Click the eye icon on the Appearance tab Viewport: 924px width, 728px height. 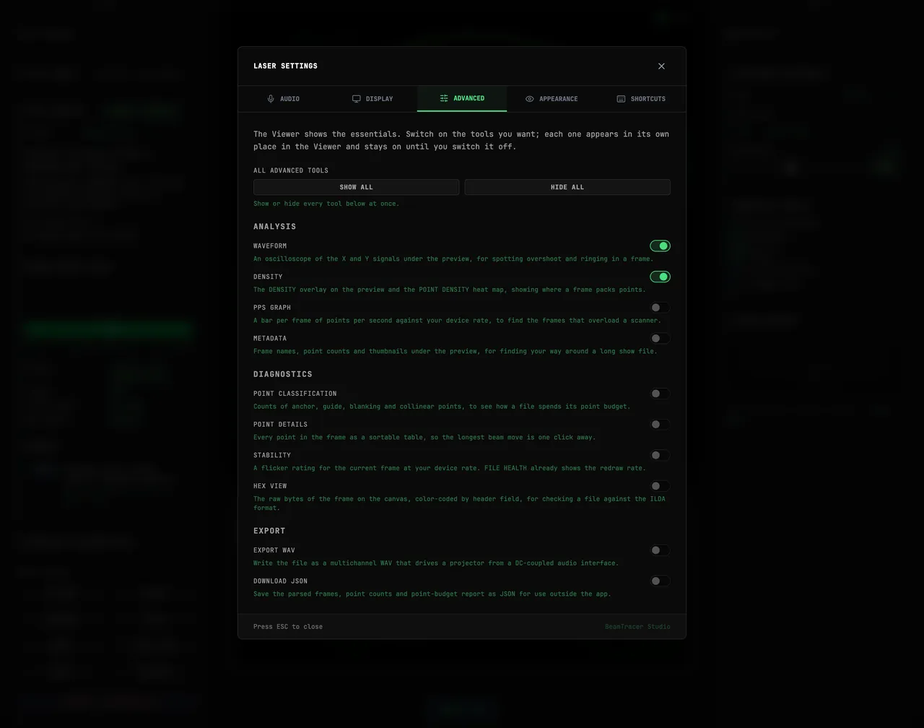[x=529, y=99]
